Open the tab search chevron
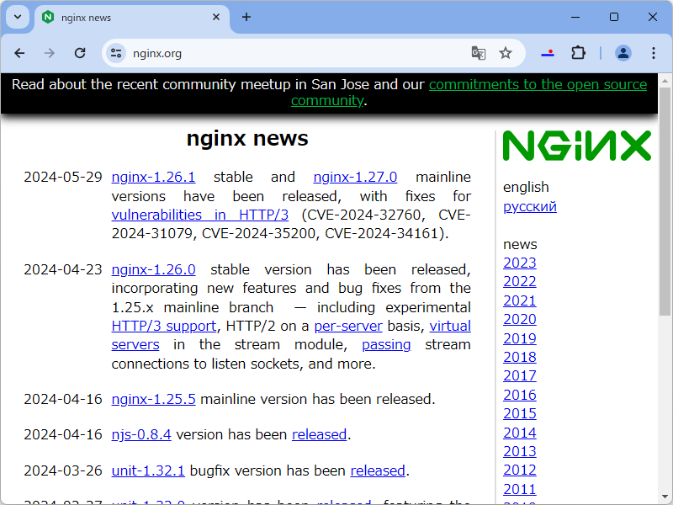673x505 pixels. (x=17, y=17)
